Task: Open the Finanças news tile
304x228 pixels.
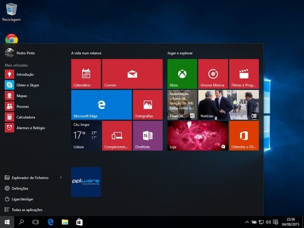Action: tap(182, 105)
